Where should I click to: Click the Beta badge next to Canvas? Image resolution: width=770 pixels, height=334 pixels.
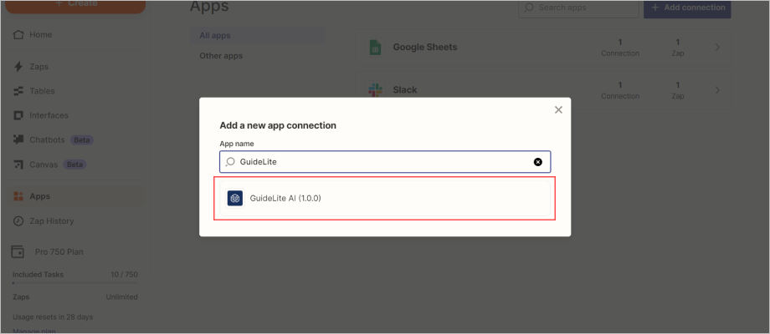tap(74, 164)
